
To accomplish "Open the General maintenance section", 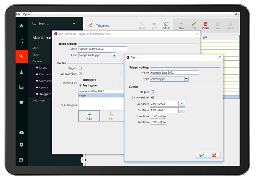I will [x=37, y=61].
